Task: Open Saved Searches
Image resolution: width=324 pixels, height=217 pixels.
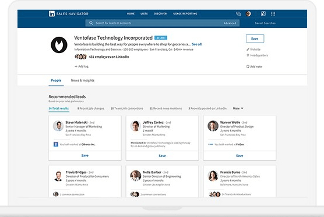Action: [x=265, y=23]
